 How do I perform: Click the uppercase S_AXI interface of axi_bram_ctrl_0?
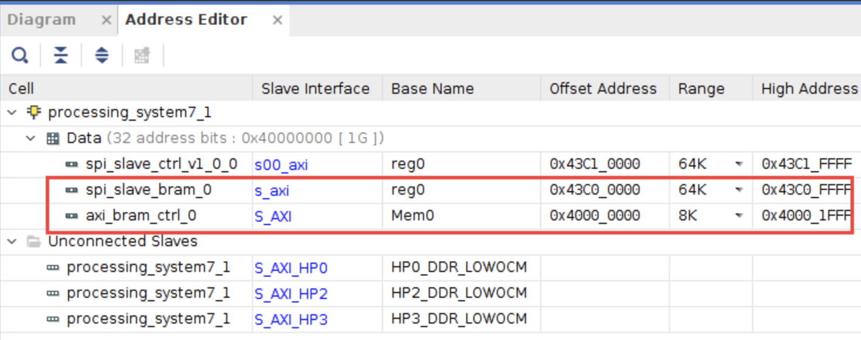273,216
